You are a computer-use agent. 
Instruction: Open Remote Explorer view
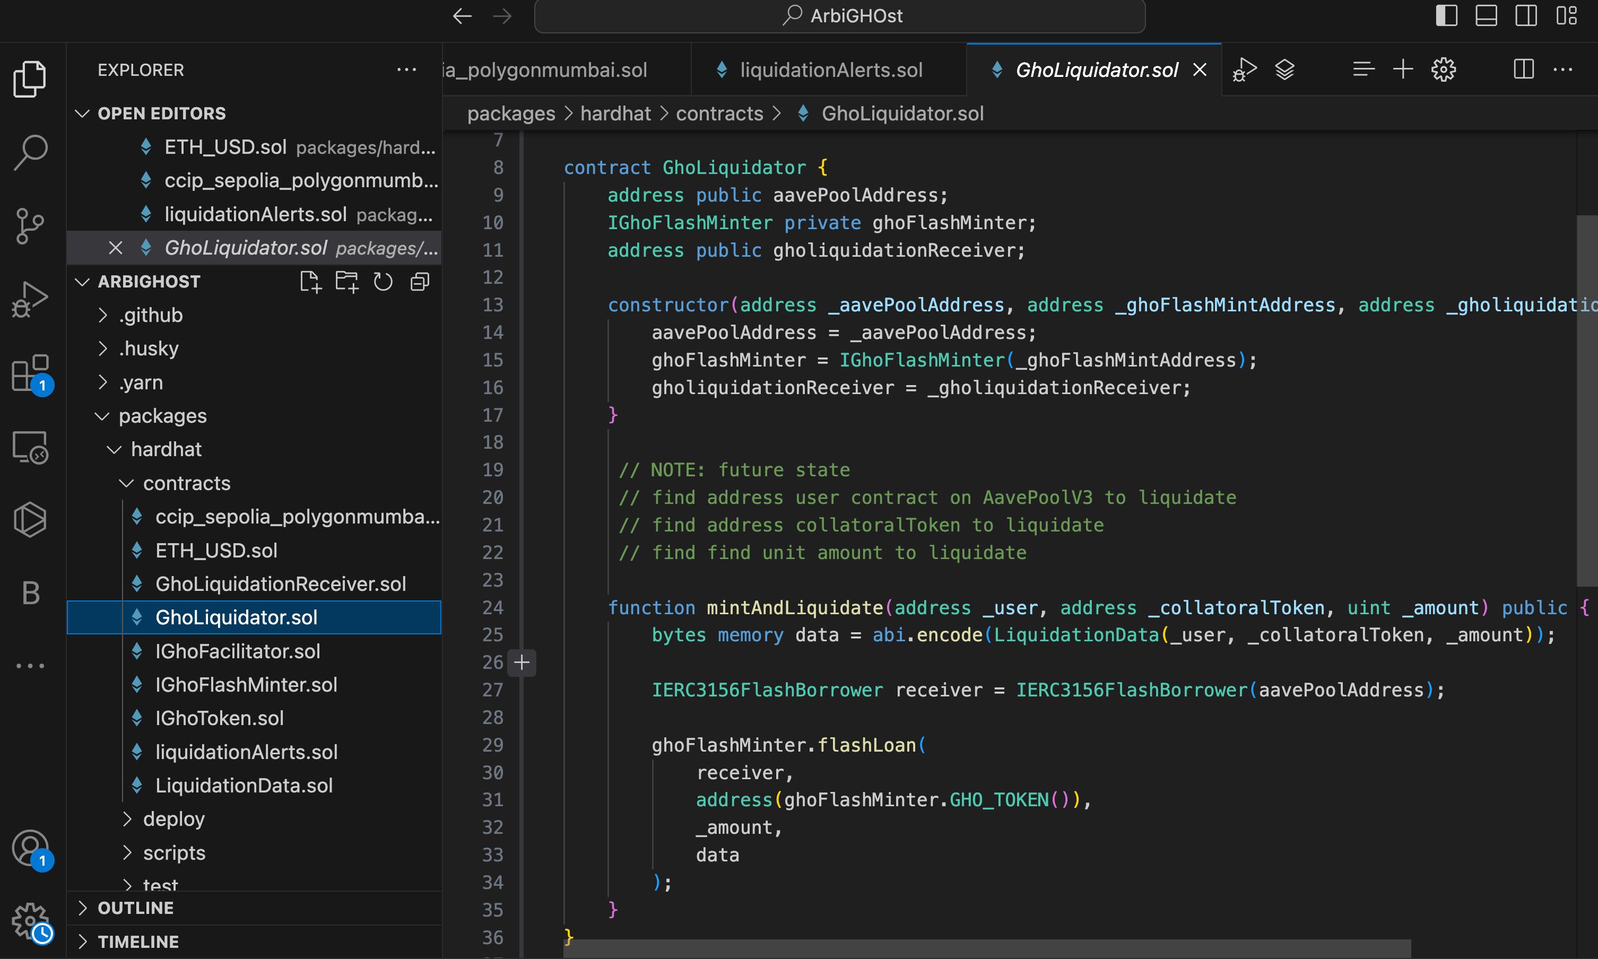30,447
